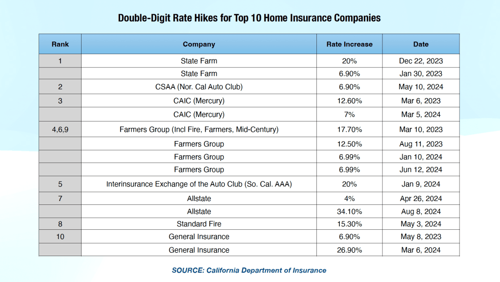500x282 pixels.
Task: Click the Rank column header
Action: 60,44
